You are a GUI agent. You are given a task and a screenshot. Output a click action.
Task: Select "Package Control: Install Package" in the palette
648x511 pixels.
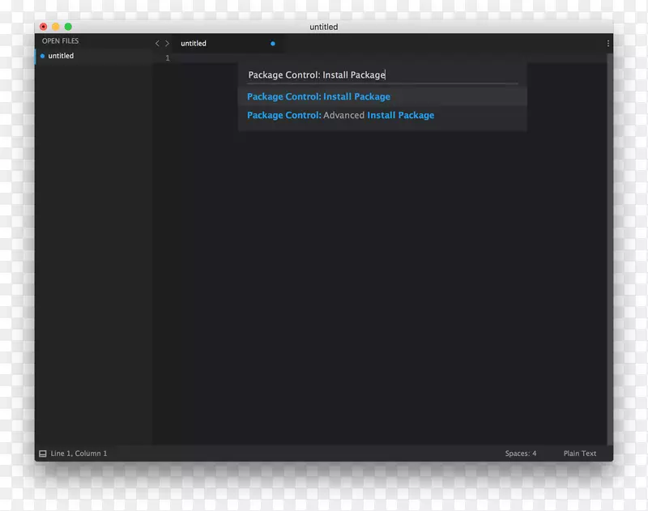318,96
